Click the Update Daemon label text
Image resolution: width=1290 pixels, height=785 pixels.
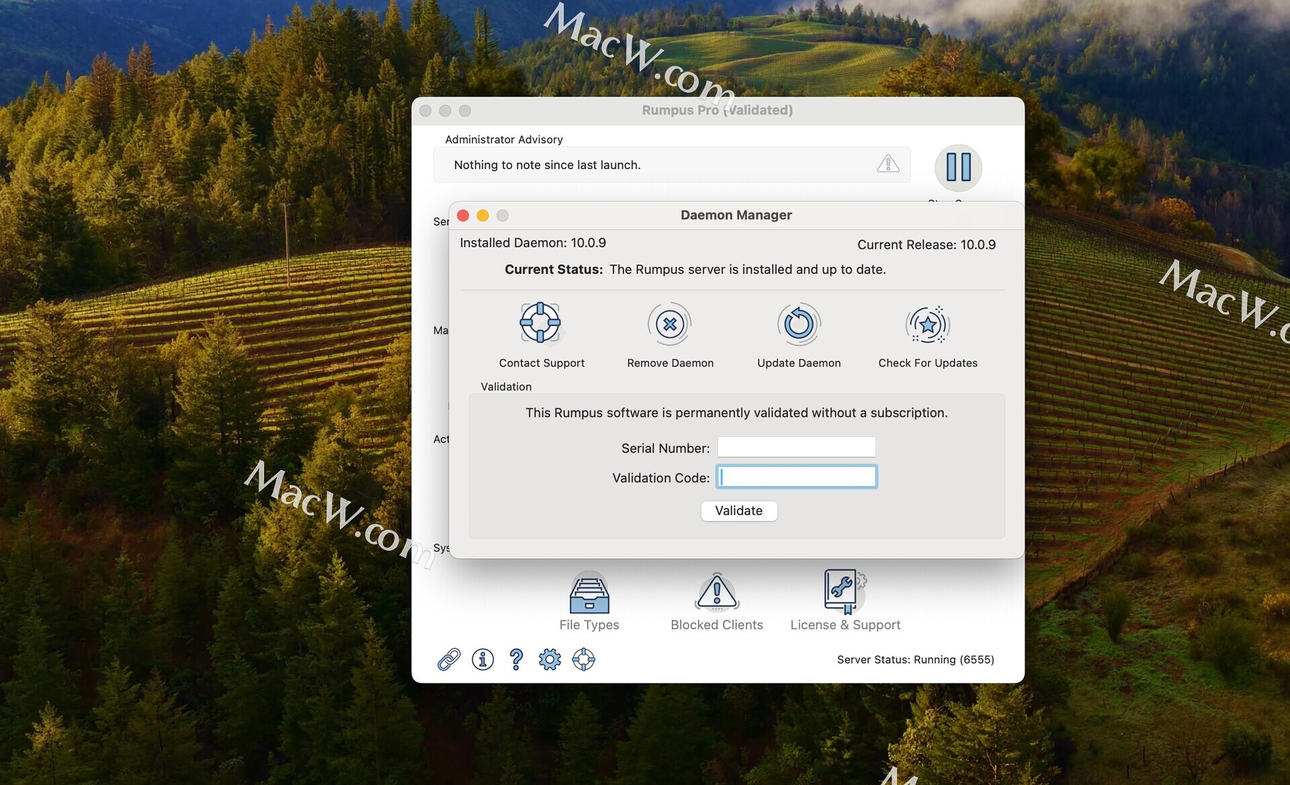(x=799, y=363)
